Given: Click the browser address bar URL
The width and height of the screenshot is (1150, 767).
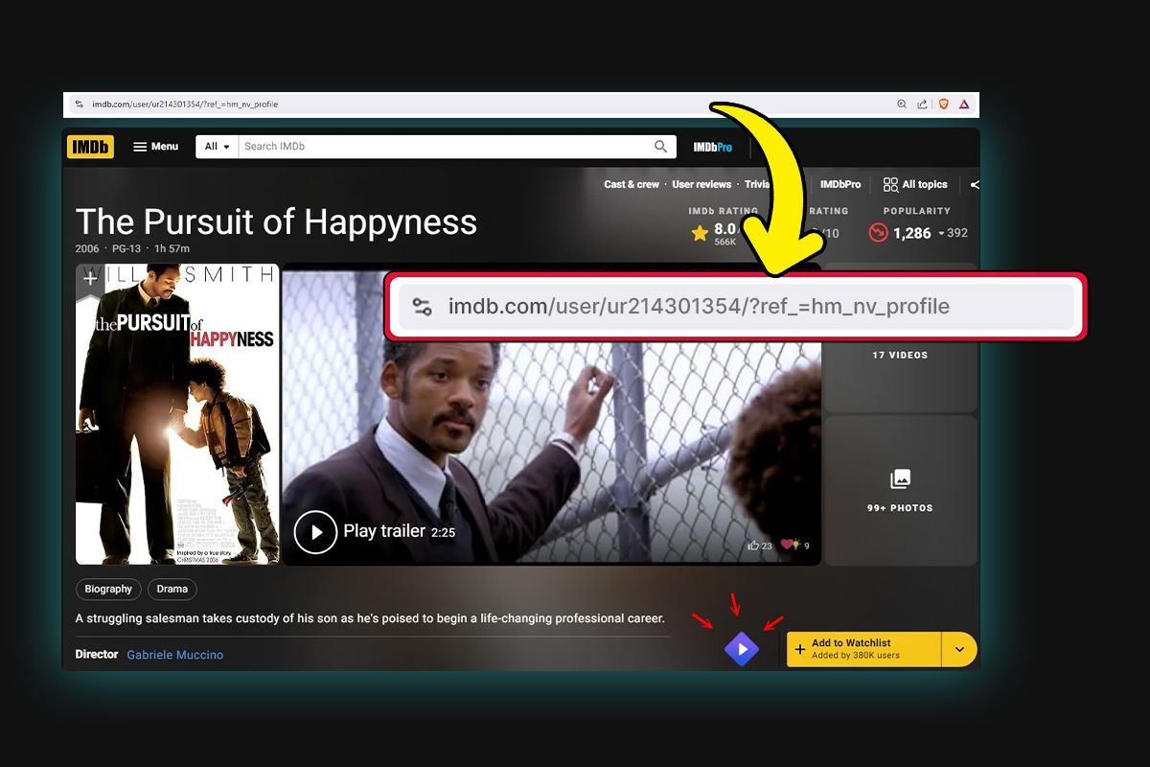Looking at the screenshot, I should [x=185, y=104].
